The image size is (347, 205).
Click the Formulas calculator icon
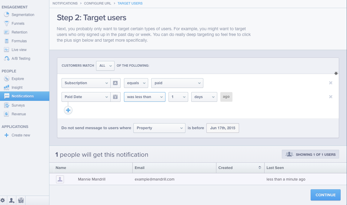[7, 41]
